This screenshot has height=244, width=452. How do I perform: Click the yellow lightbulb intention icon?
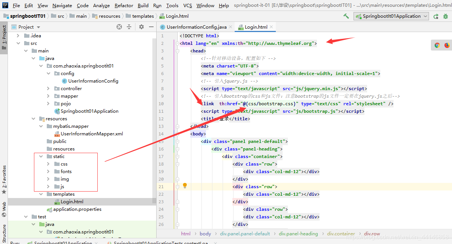click(x=185, y=186)
